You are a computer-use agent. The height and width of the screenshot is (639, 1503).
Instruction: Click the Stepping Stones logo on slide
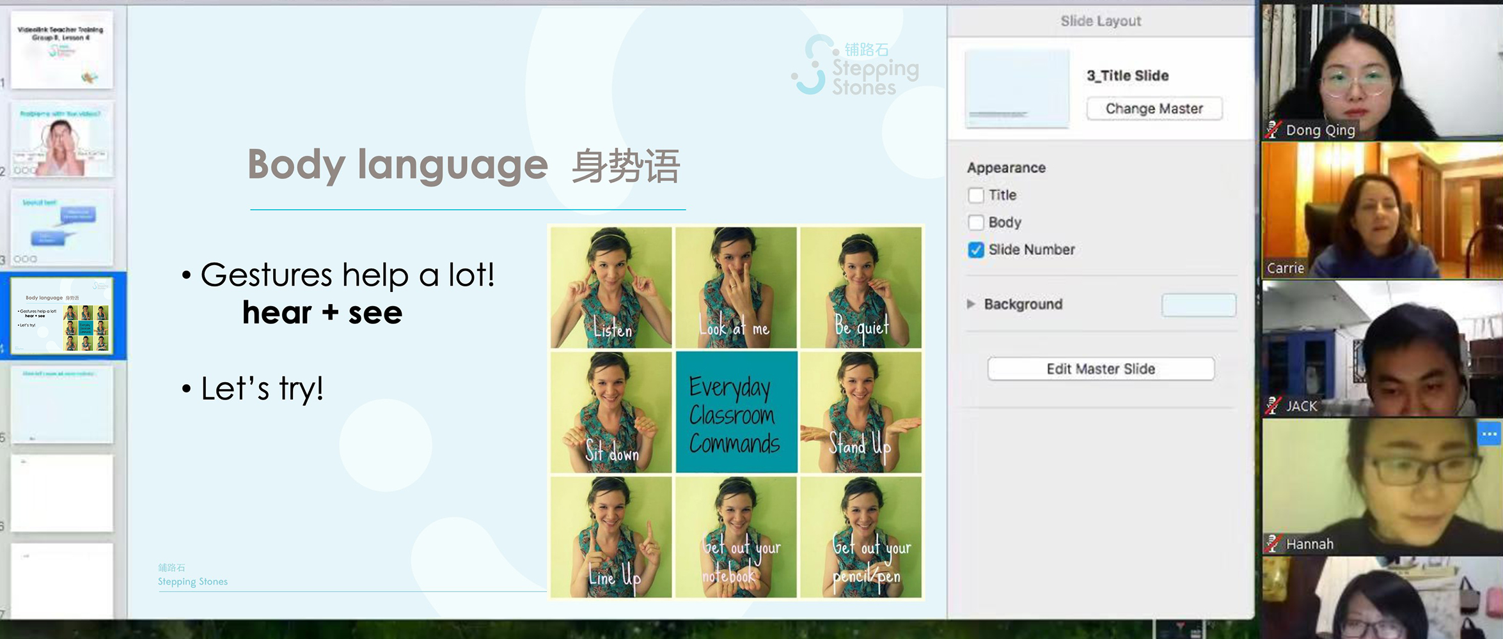pos(855,65)
